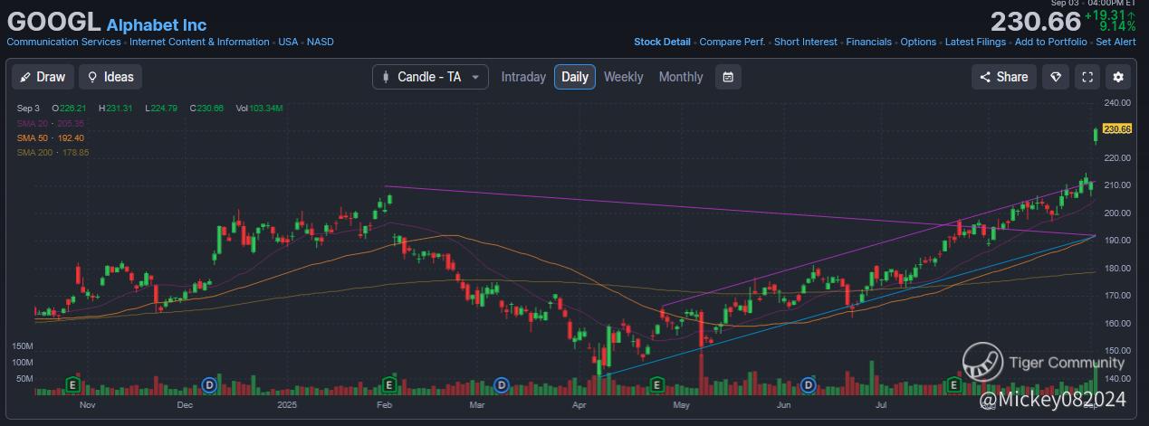
Task: Click the latest green candle near 230
Action: coord(1096,135)
